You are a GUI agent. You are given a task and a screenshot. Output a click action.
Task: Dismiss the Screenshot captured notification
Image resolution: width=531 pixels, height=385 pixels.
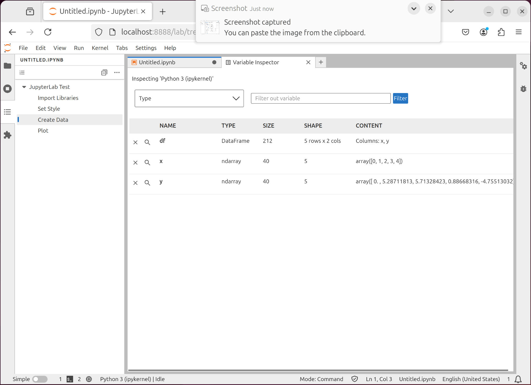coord(430,9)
